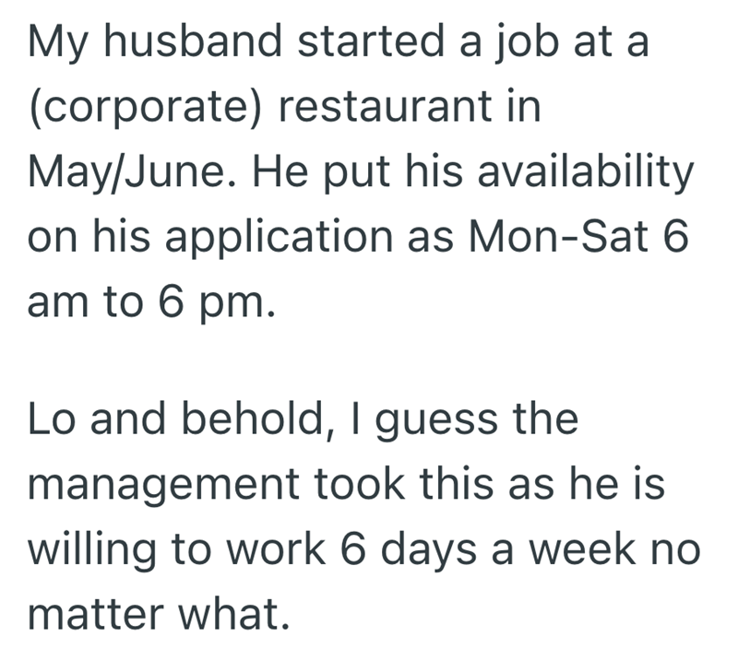This screenshot has width=738, height=648.
Task: Select the text "Mon-Sat"
Action: pyautogui.click(x=557, y=236)
